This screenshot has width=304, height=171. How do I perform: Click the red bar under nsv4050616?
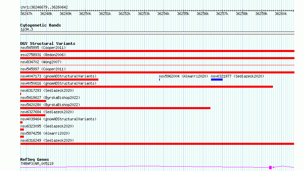click(x=147, y=87)
